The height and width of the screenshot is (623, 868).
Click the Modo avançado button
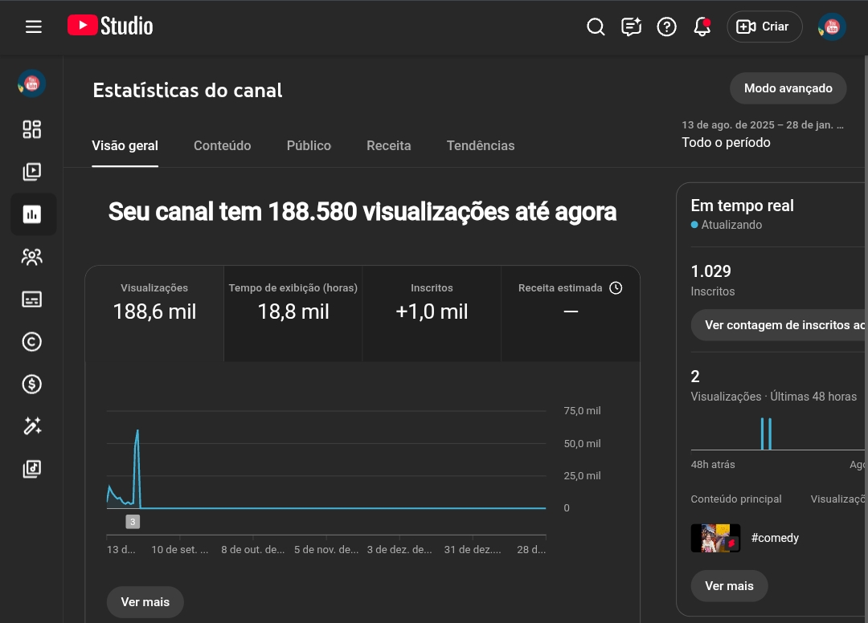point(788,88)
